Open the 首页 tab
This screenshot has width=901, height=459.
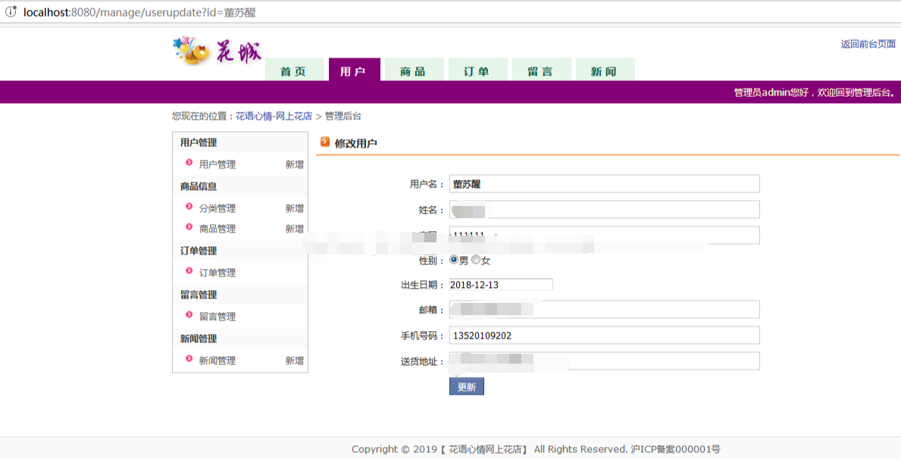(294, 70)
